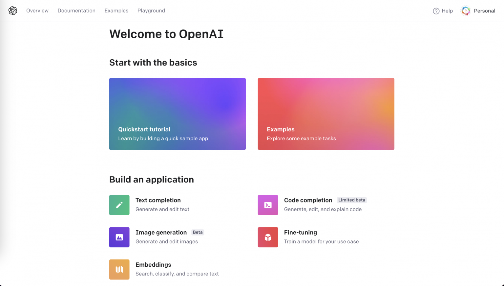Click the Help question mark icon
Viewport: 504px width, 286px height.
point(436,11)
